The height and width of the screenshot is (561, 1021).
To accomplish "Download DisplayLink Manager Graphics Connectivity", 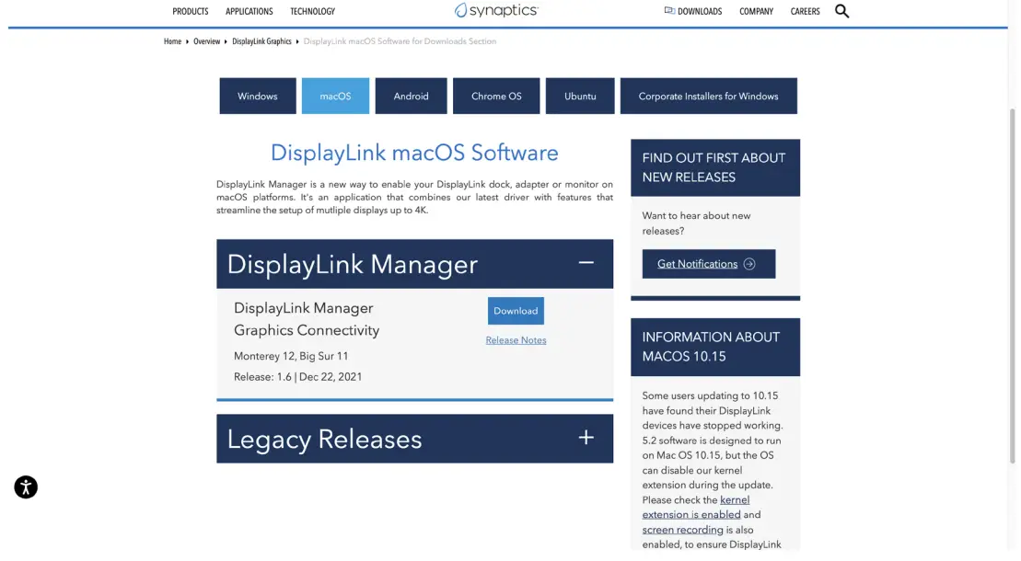I will 515,311.
